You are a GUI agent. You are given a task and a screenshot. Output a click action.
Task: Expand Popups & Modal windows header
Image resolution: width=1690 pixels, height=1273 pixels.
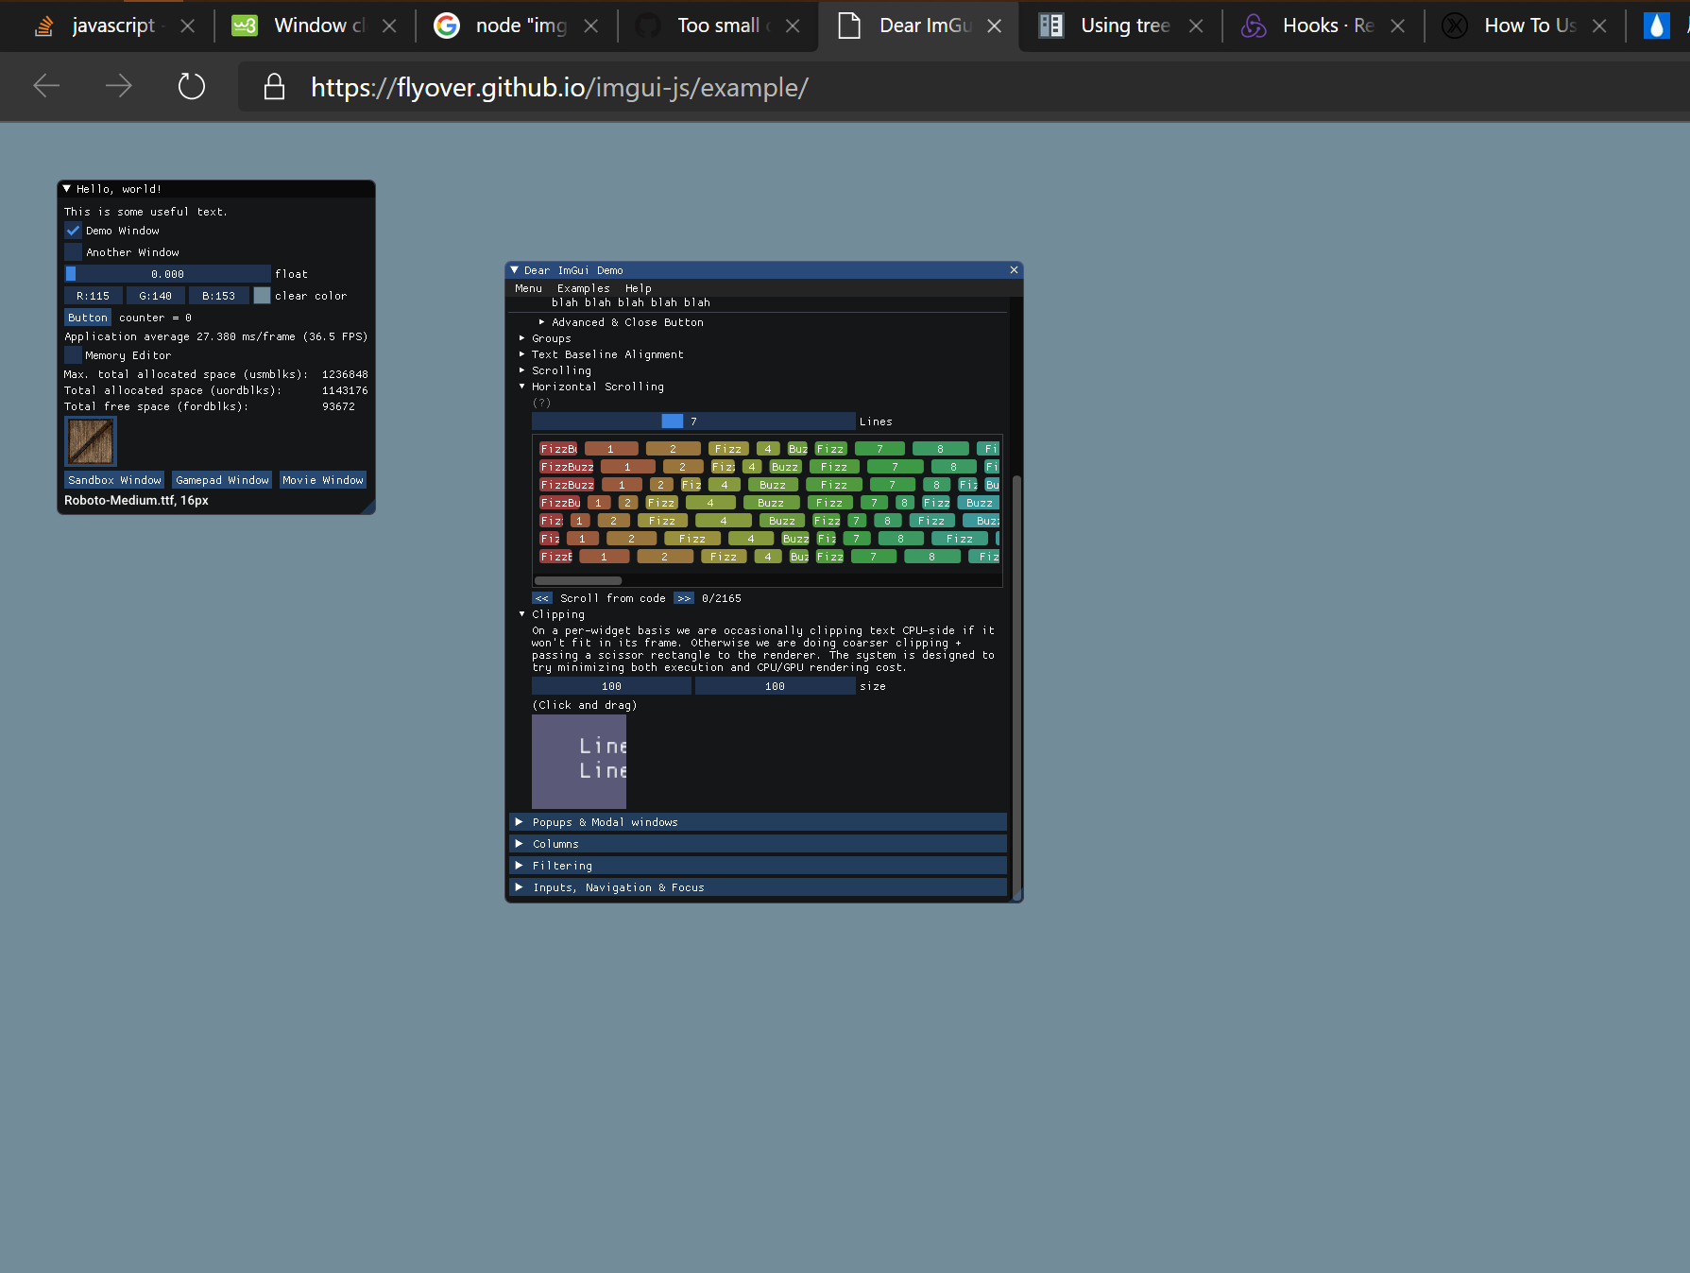click(x=758, y=822)
